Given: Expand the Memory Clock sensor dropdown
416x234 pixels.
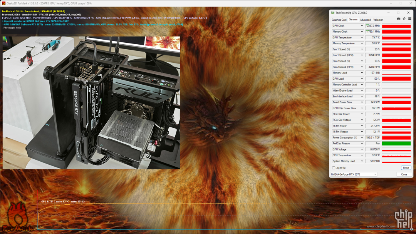Looking at the screenshot, I should (362, 32).
